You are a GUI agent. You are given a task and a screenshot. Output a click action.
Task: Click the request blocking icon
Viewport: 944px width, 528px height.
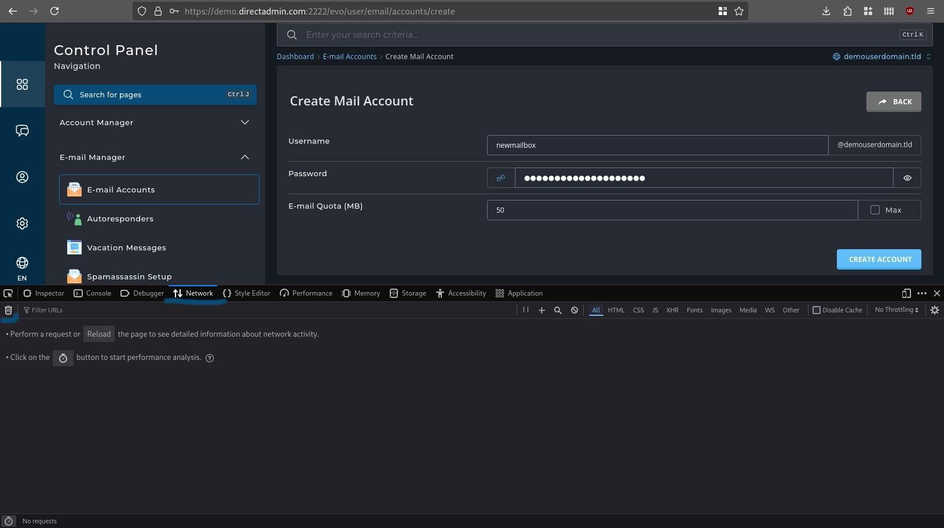click(574, 310)
